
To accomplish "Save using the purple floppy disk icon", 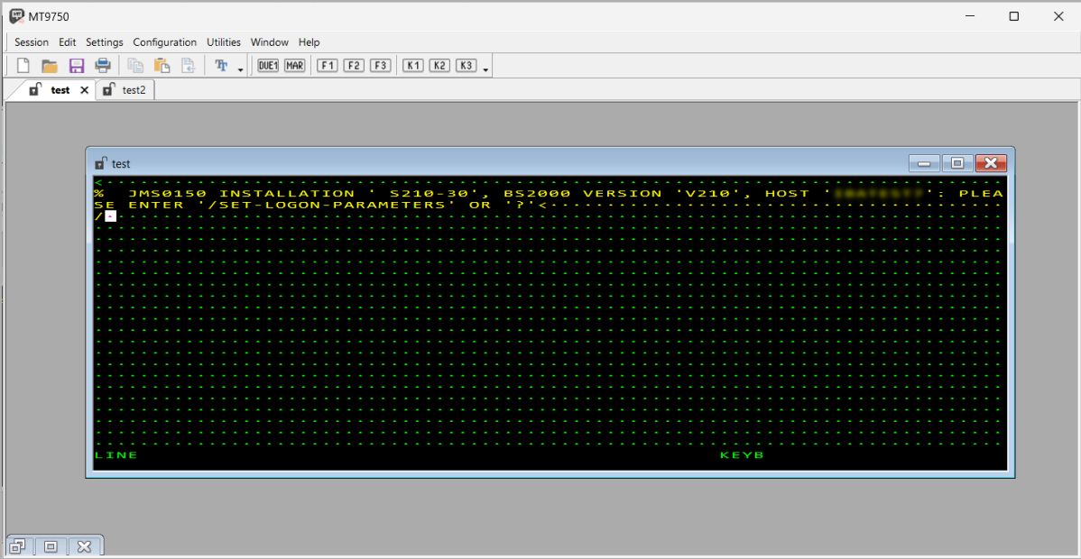I will [x=77, y=66].
